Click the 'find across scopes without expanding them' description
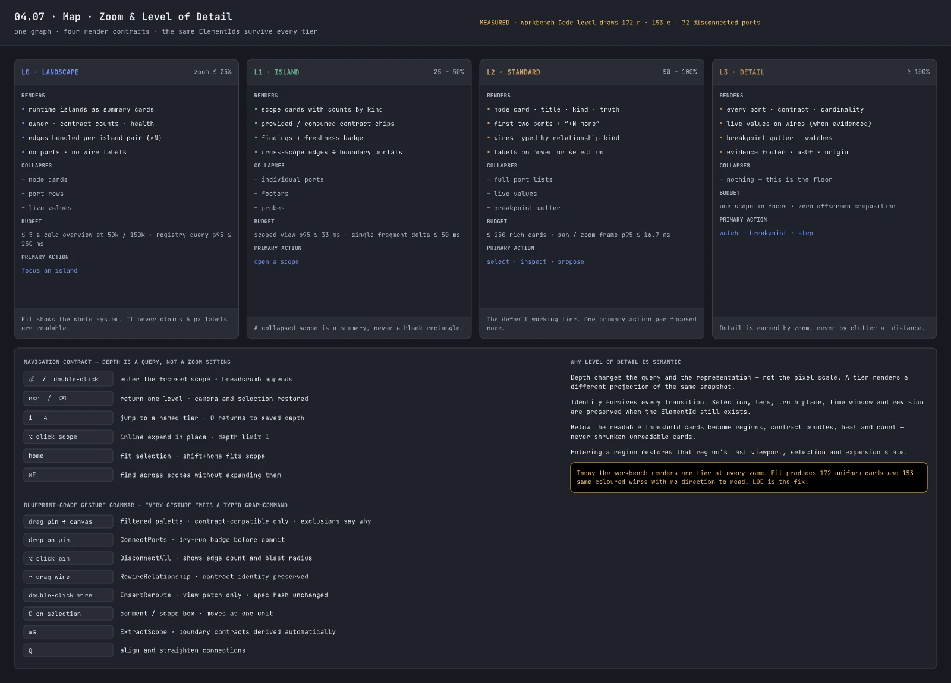The image size is (951, 683). pyautogui.click(x=200, y=475)
